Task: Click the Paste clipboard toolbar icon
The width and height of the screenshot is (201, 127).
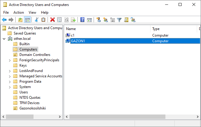Action: (43, 20)
